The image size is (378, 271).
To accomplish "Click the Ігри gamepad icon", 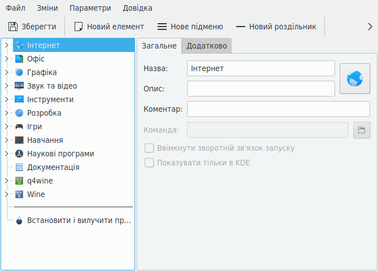I will 19,126.
